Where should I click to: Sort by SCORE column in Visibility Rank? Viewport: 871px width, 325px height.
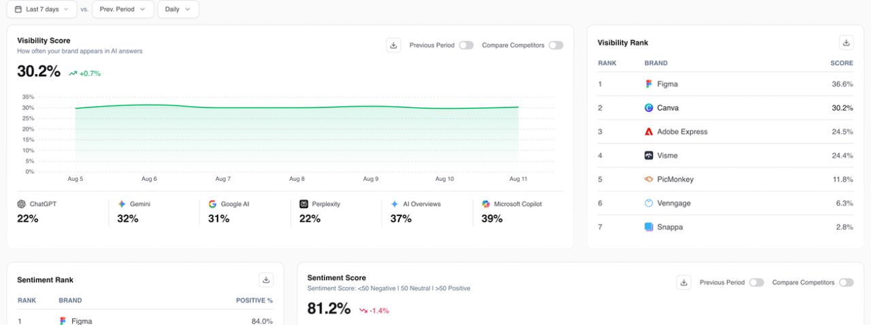(842, 63)
